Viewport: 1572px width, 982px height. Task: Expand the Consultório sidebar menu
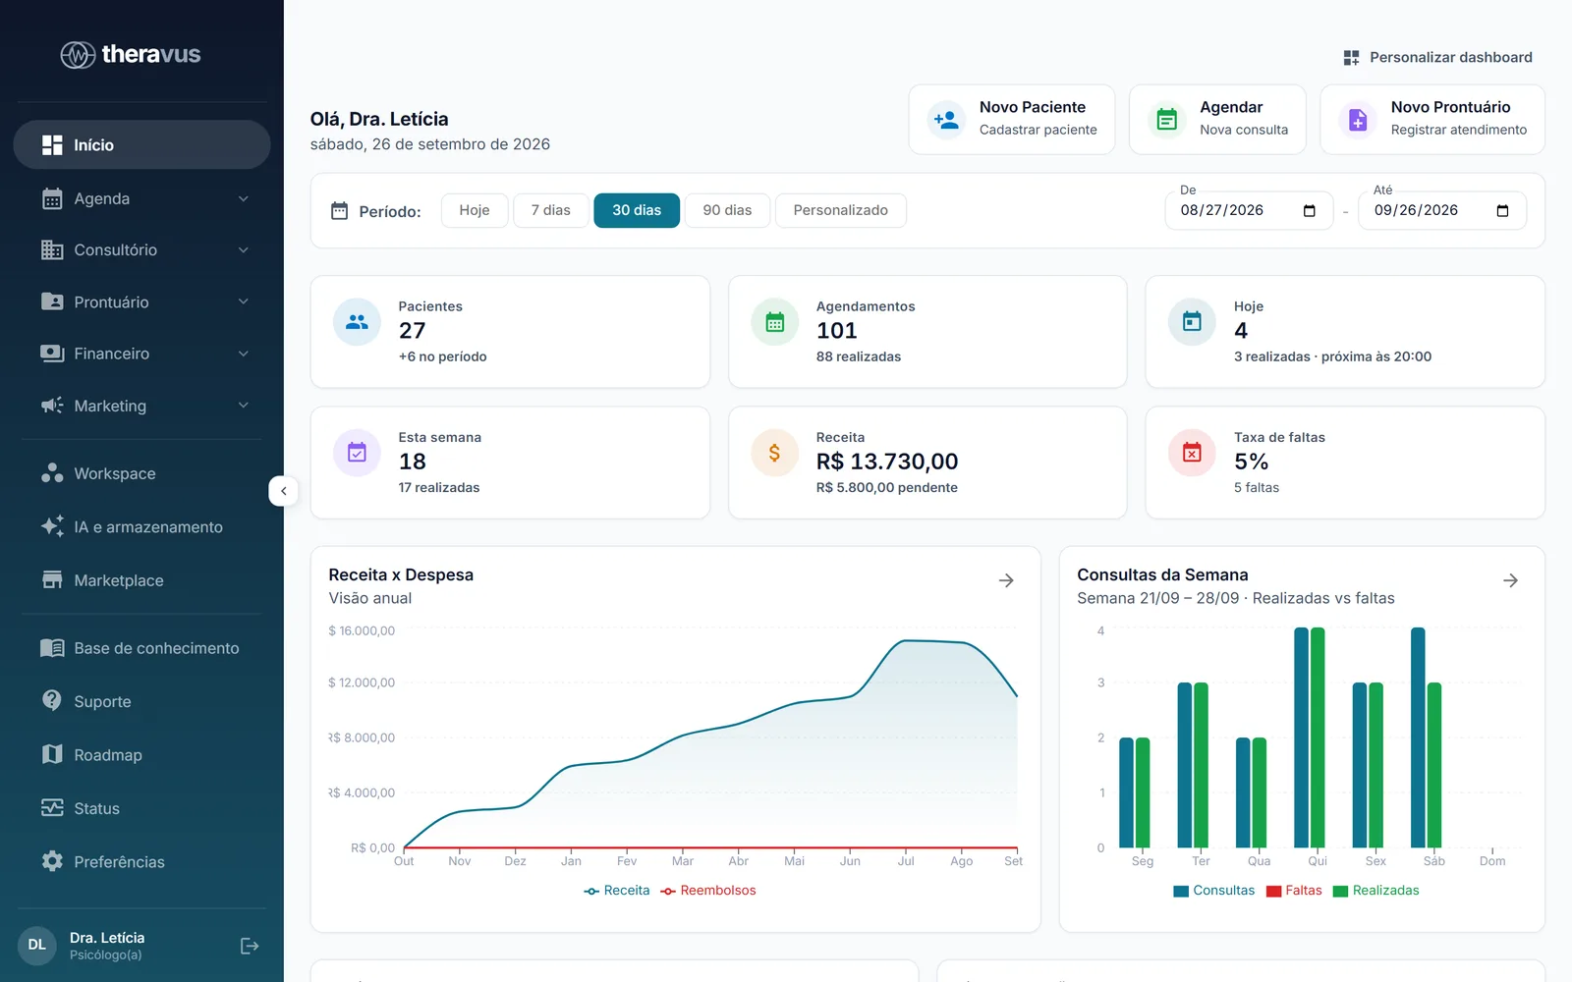(142, 250)
